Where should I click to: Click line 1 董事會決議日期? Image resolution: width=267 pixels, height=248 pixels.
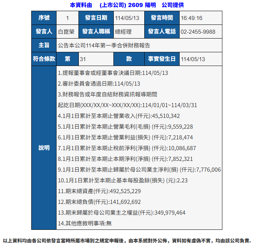113,73
